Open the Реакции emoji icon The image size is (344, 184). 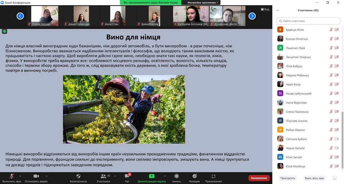pos(195,176)
